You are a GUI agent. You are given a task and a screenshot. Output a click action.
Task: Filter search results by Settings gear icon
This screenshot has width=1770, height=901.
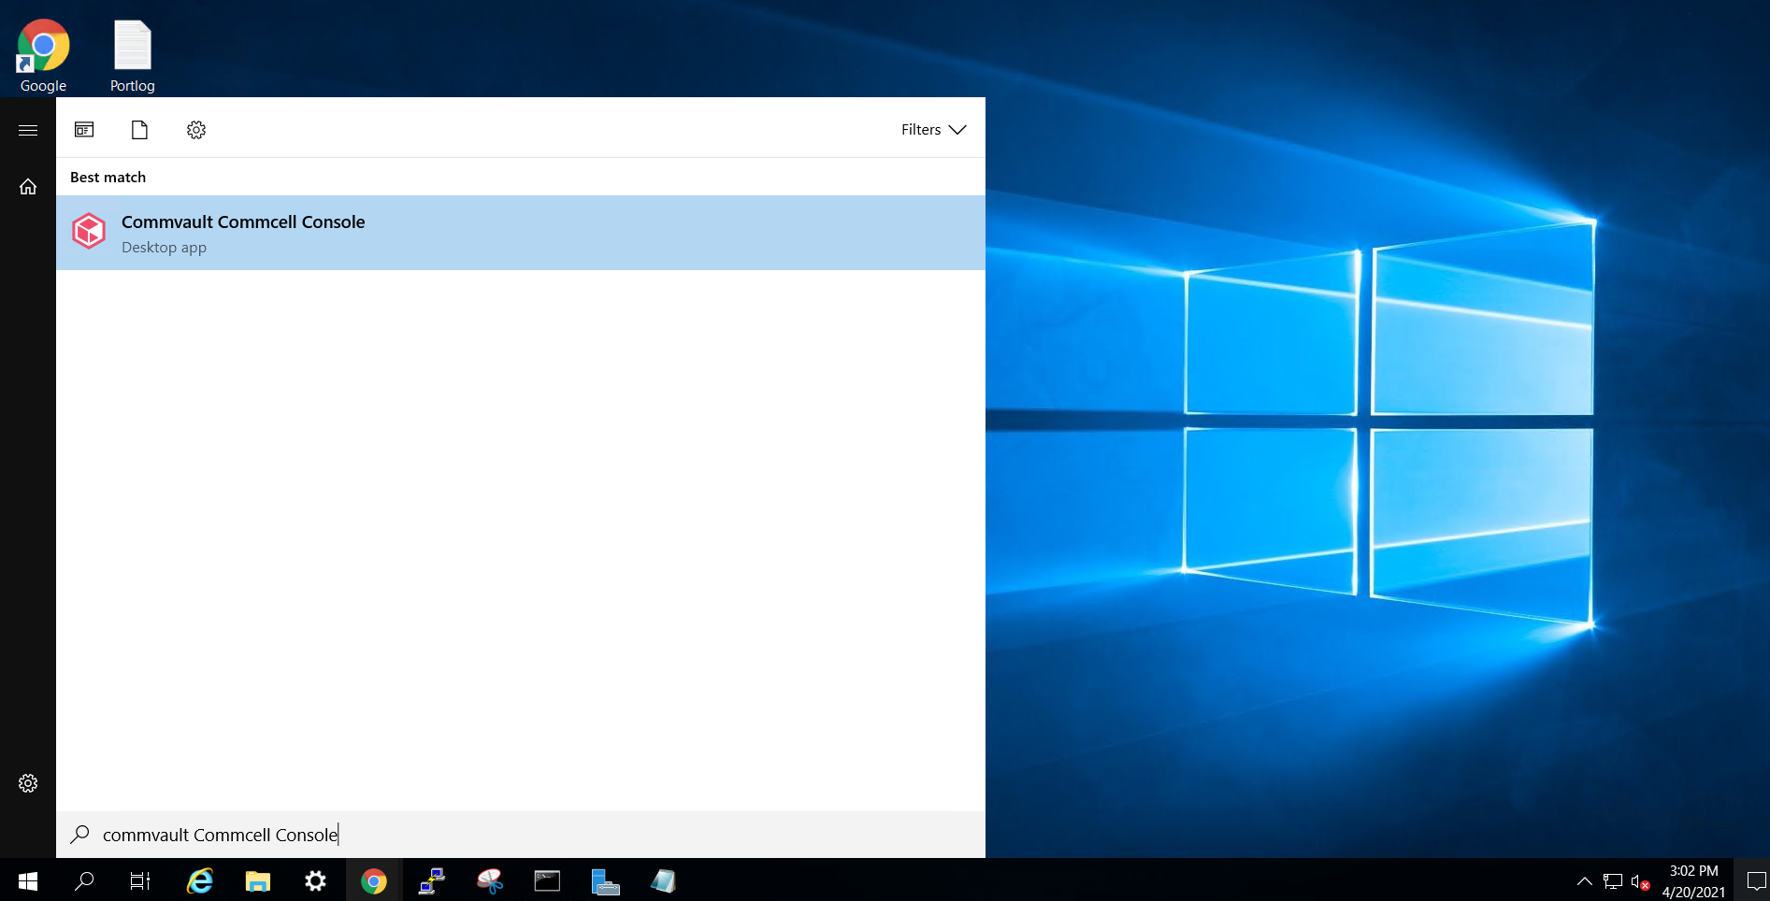coord(196,130)
